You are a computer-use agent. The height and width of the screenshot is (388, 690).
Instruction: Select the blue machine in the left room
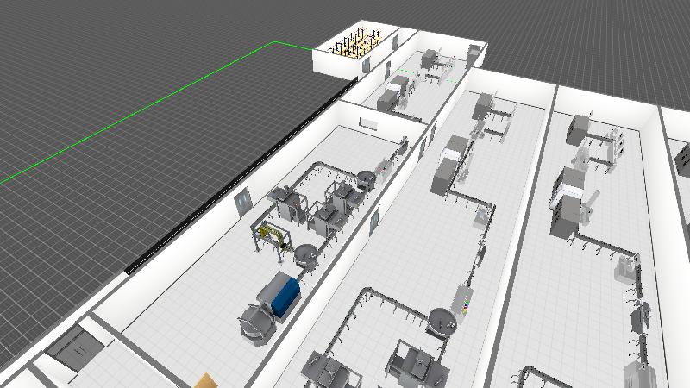coord(284,294)
